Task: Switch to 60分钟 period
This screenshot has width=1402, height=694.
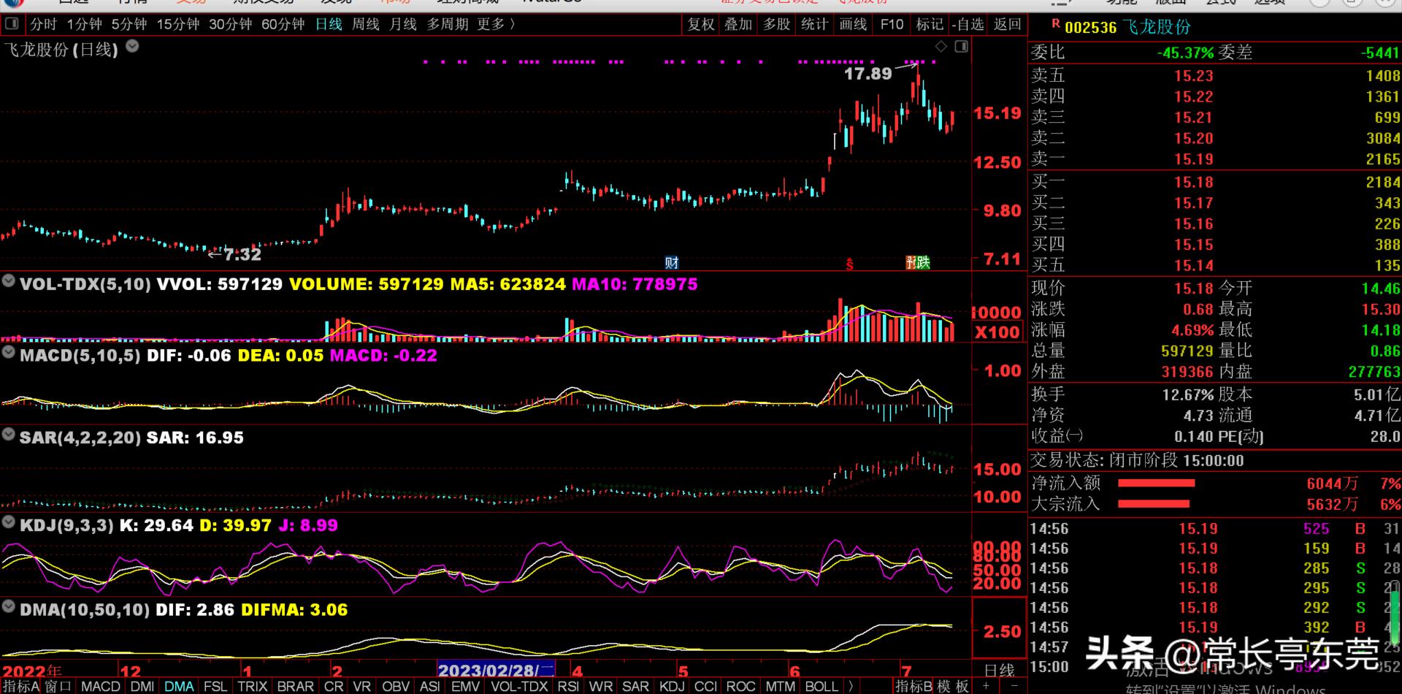Action: tap(283, 24)
